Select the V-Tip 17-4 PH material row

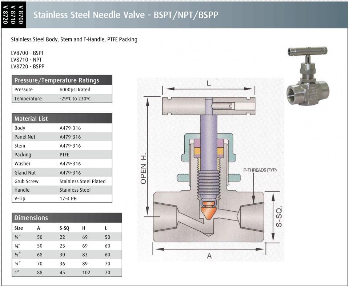pos(62,198)
